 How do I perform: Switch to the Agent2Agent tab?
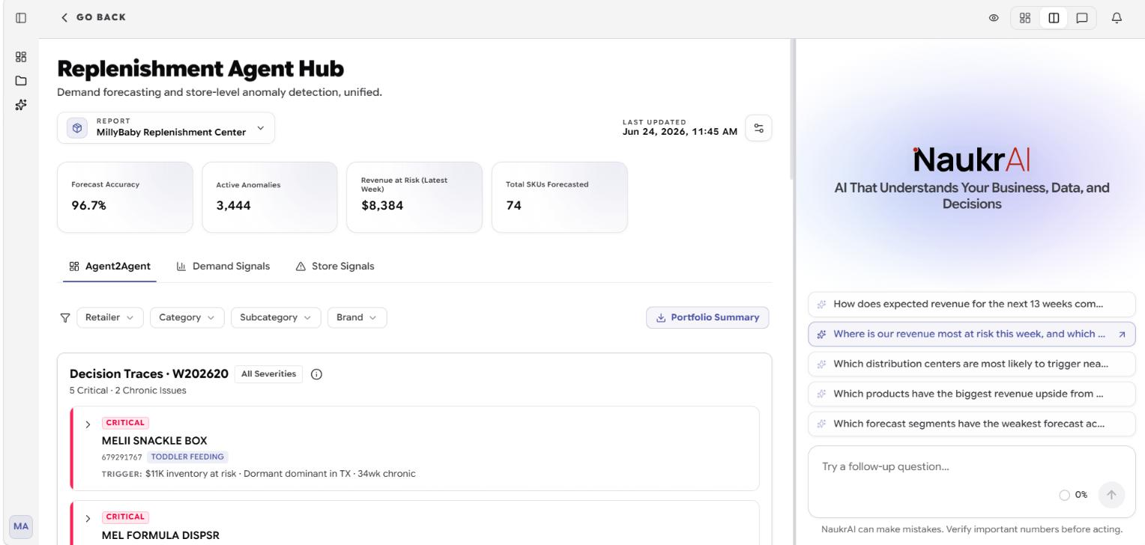109,266
